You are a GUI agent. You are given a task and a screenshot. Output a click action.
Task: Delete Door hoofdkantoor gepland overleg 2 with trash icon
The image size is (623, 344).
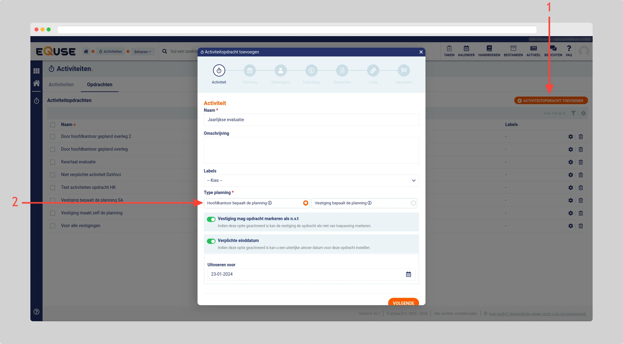[x=580, y=137]
